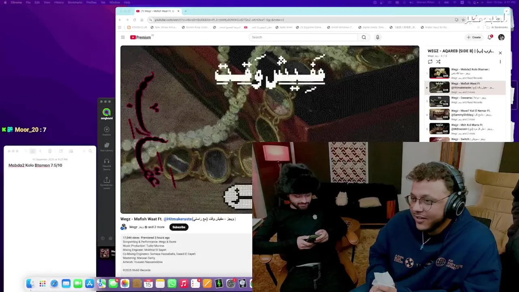Play Wegz - Dawama from playlist
The image size is (519, 292).
click(465, 101)
